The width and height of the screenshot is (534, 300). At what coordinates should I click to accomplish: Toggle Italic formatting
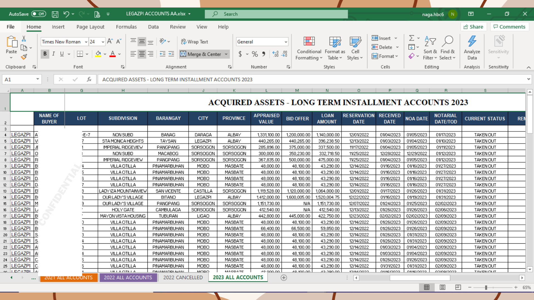point(53,54)
